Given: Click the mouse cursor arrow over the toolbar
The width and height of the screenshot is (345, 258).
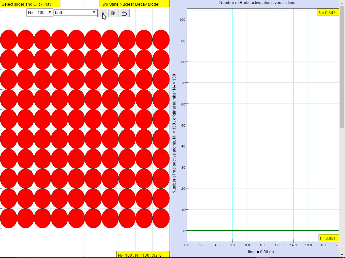Looking at the screenshot, I should tap(104, 15).
